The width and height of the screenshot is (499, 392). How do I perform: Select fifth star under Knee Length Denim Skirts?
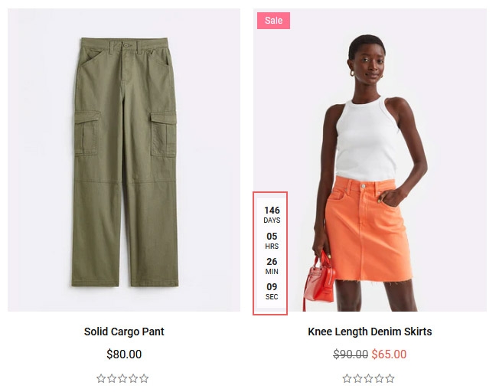390,378
